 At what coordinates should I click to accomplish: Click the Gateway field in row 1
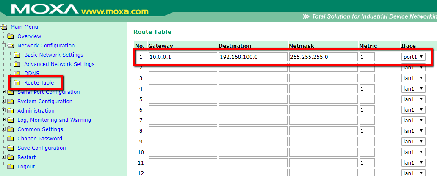(x=182, y=57)
